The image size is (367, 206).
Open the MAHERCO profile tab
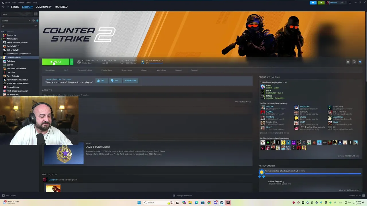point(61,7)
